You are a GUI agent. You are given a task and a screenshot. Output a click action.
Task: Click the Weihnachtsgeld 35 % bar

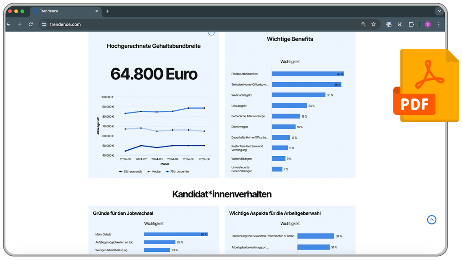click(x=299, y=95)
